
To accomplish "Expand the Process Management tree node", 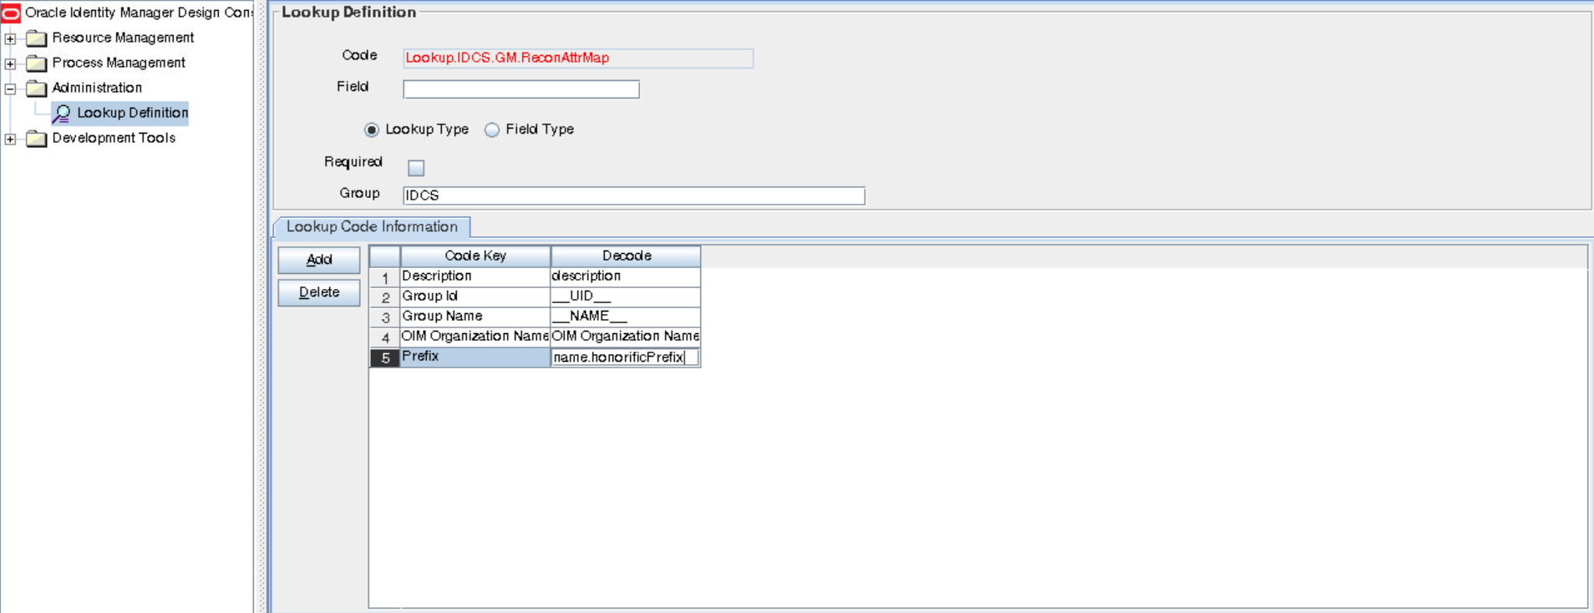I will click(x=10, y=63).
